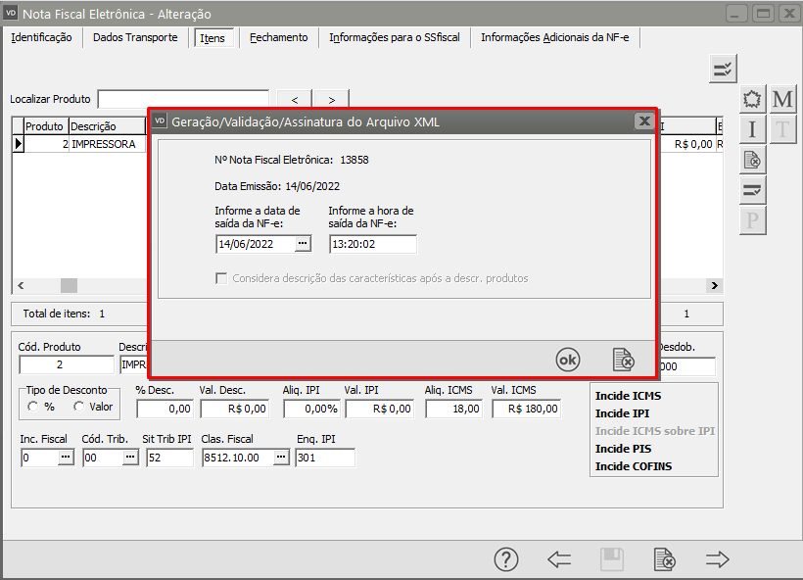The image size is (803, 580).
Task: Click the Incide ICMS option
Action: 628,396
